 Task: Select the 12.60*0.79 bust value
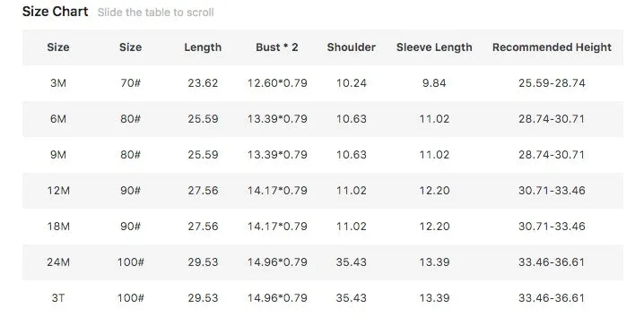277,83
